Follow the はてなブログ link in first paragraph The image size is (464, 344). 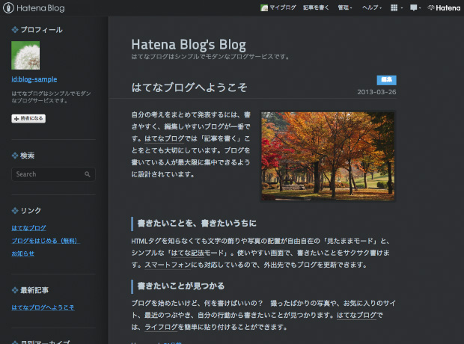pyautogui.click(x=165, y=138)
